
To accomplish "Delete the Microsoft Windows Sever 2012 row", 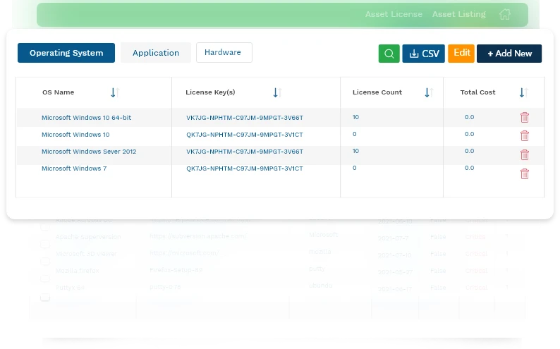I will point(525,154).
